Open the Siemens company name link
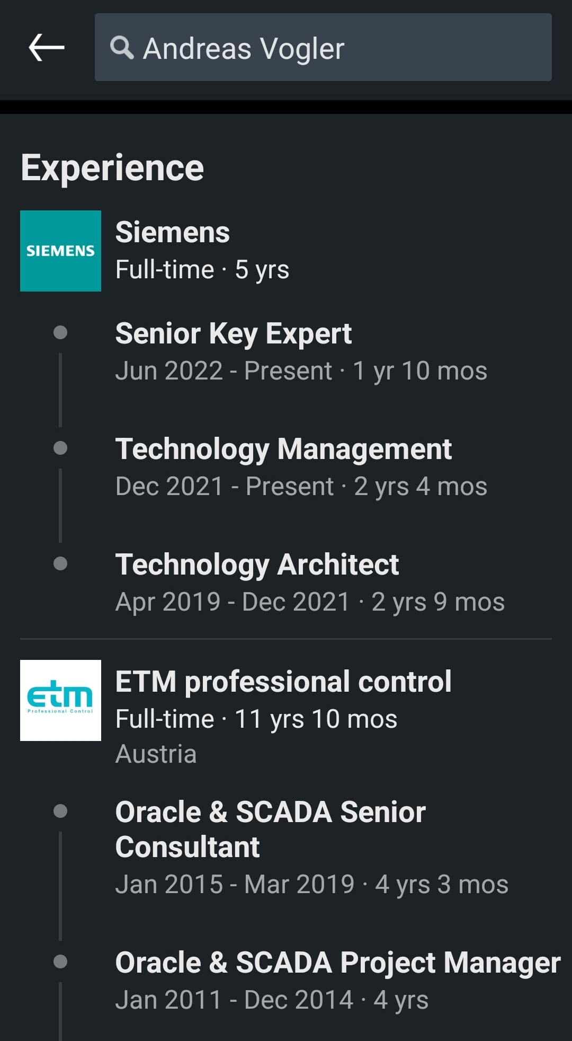Screen dimensions: 572x1041 (x=173, y=232)
